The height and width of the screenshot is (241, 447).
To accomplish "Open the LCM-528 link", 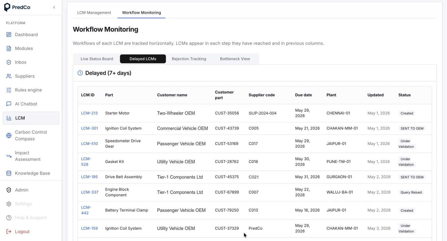I will [x=86, y=162].
